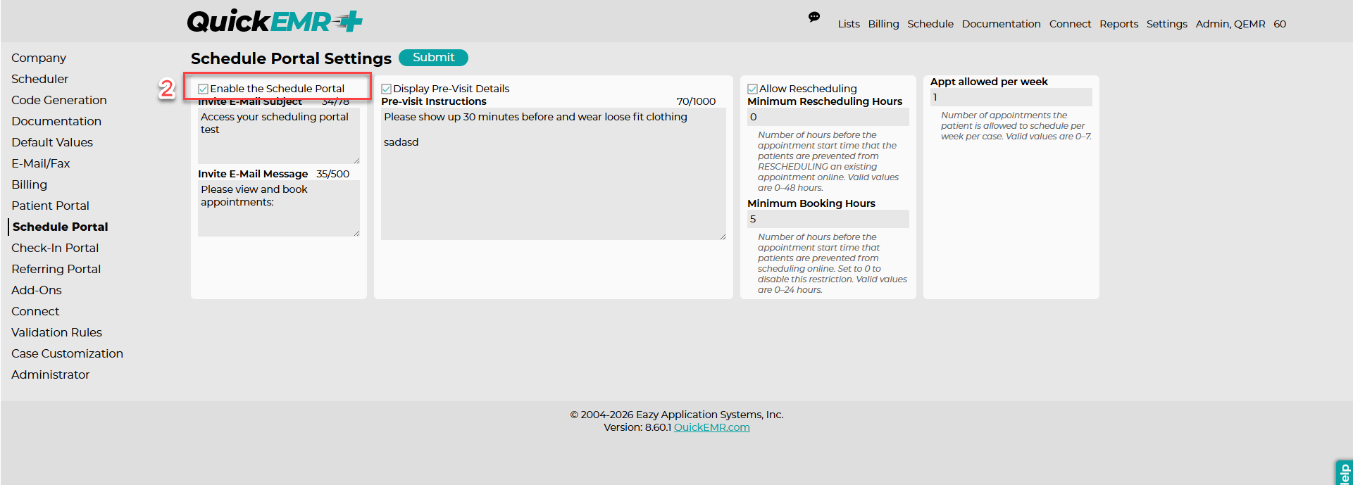1353x485 pixels.
Task: Select Company in the sidebar
Action: point(39,58)
